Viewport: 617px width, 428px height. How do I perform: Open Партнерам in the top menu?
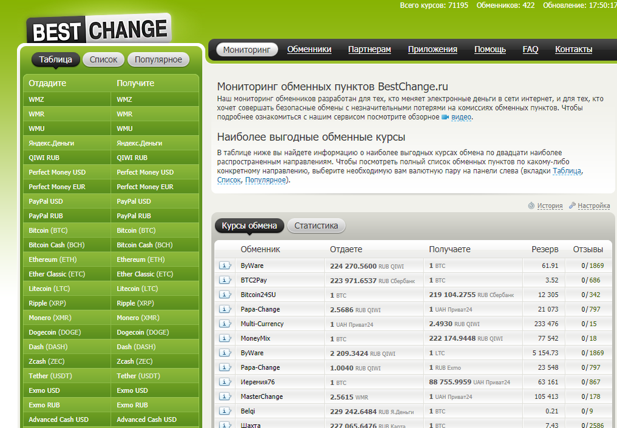click(x=369, y=50)
